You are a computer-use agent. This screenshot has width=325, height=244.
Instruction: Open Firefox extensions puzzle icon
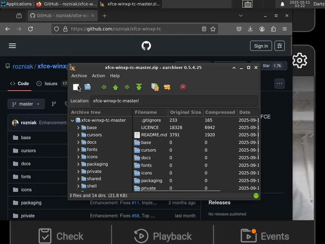(x=273, y=29)
